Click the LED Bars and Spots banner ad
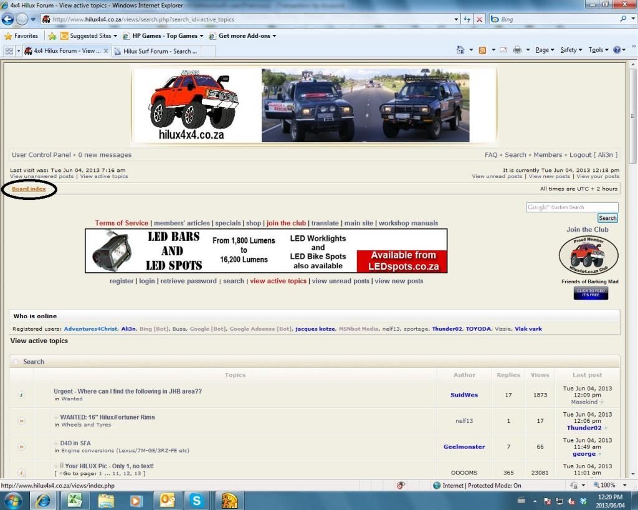This screenshot has height=510, width=638. pyautogui.click(x=266, y=250)
